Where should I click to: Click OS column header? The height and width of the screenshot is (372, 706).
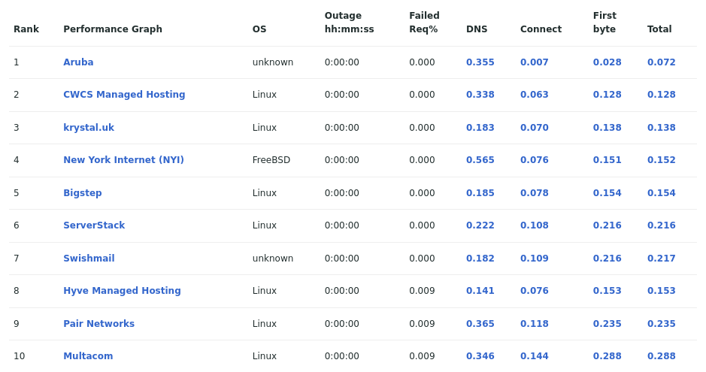click(x=259, y=29)
